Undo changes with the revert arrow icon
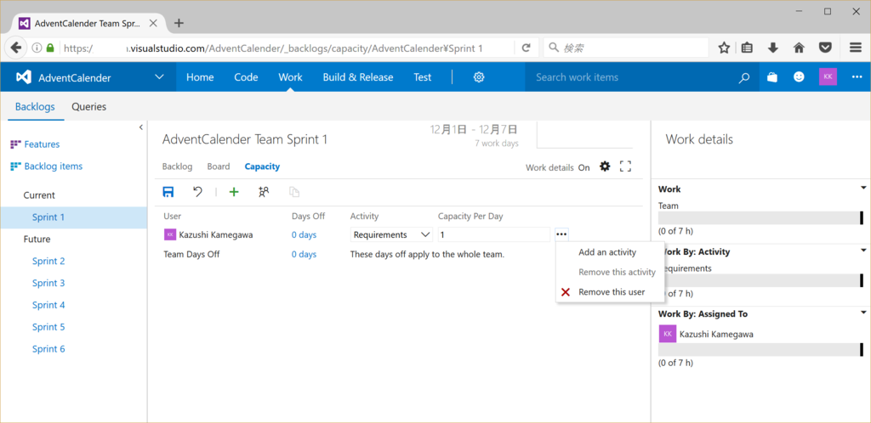871x423 pixels. coord(197,192)
